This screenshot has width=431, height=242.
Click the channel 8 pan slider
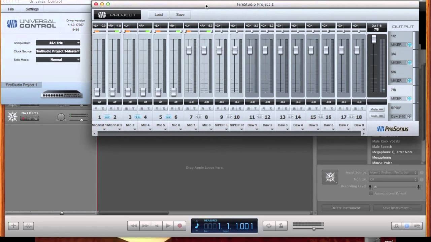(x=206, y=31)
